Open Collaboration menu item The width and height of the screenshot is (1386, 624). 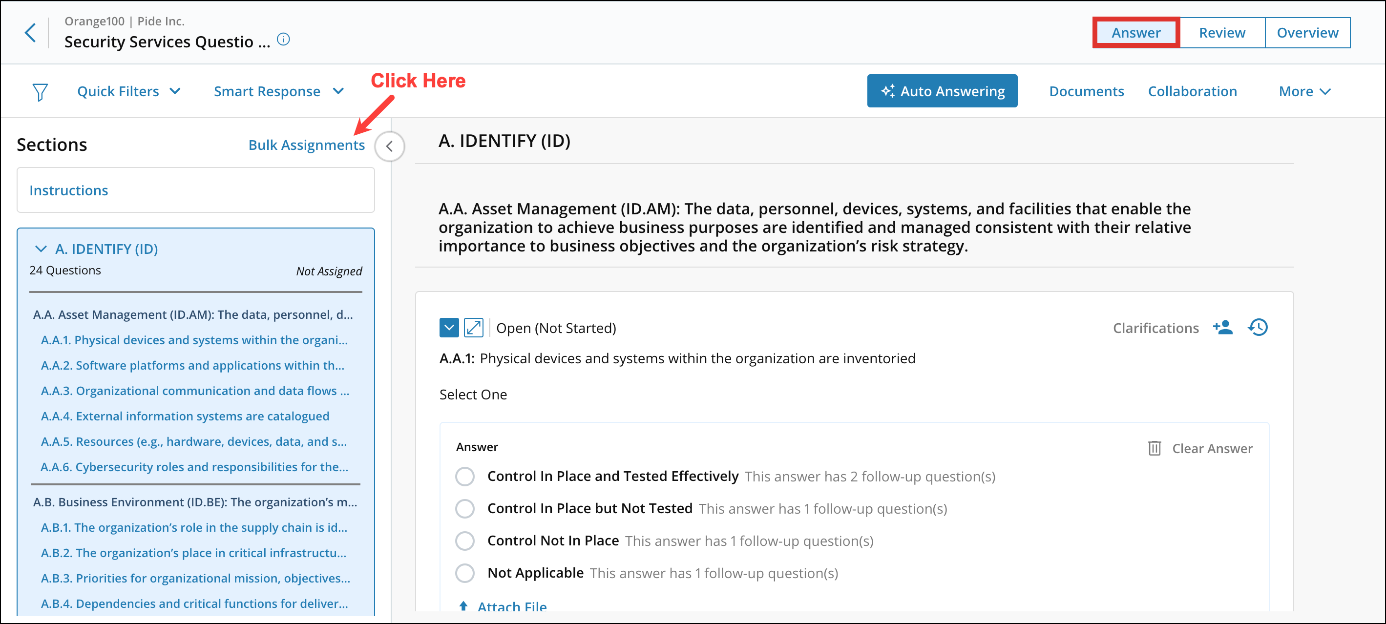click(x=1192, y=91)
